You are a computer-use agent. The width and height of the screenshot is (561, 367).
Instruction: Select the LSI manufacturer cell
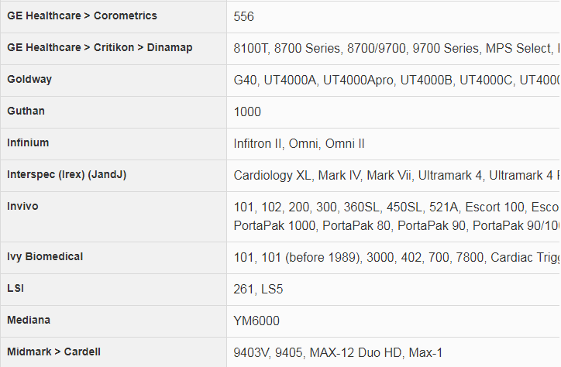coord(15,289)
